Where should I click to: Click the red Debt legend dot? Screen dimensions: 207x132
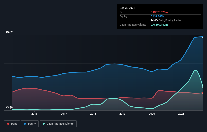coord(8,124)
